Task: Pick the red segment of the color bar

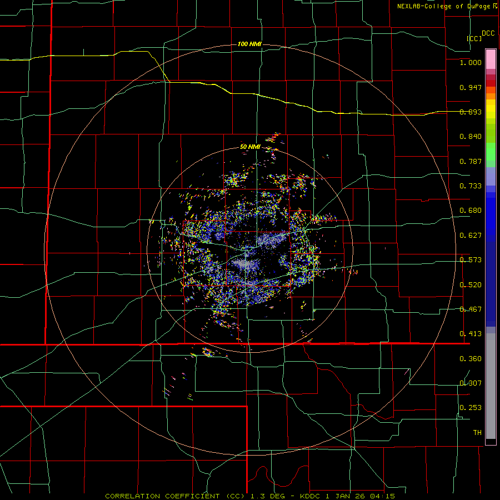Action: [x=491, y=83]
